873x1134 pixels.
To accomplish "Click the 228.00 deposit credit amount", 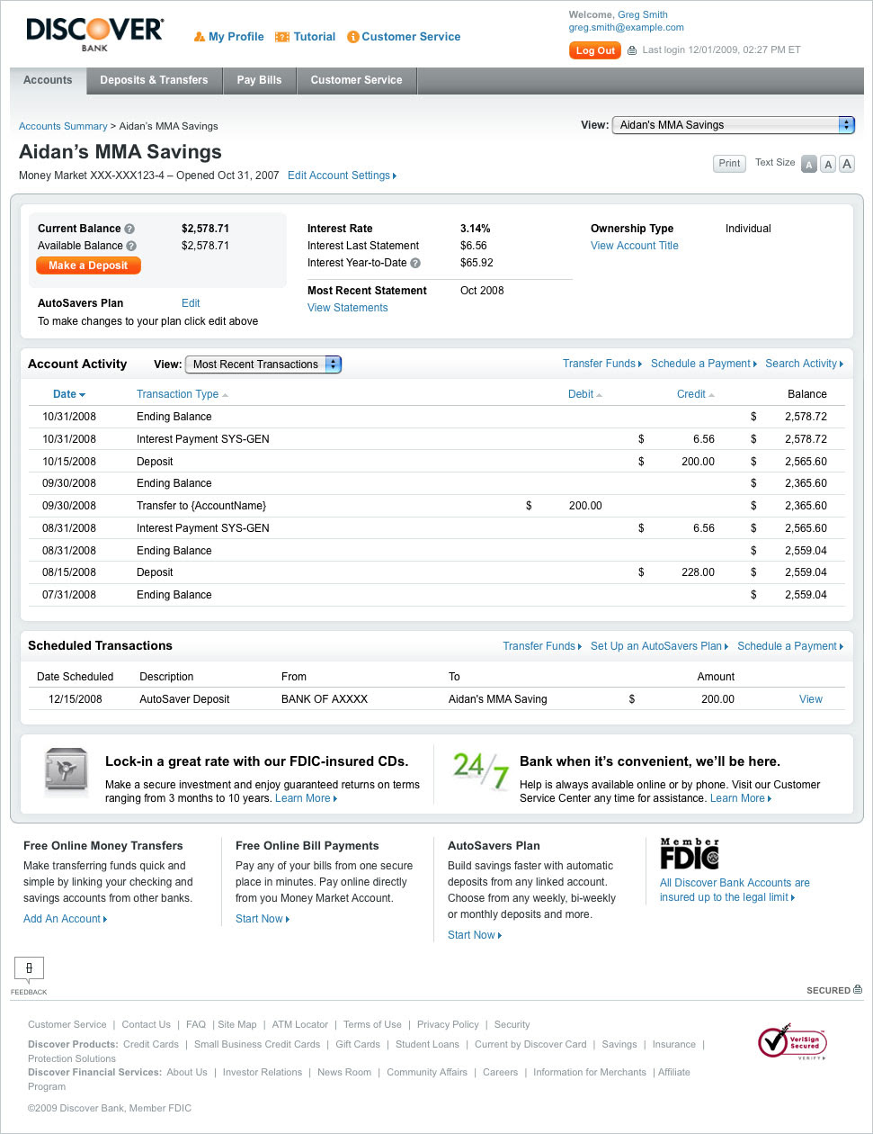I will point(699,572).
